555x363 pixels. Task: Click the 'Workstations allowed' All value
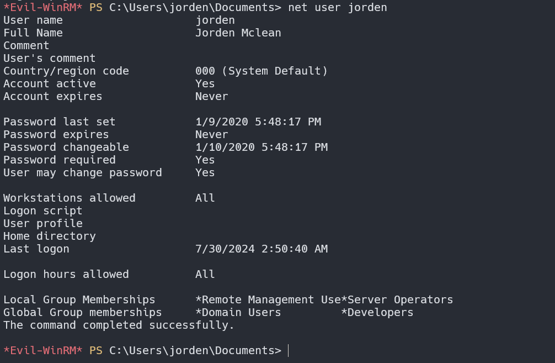point(205,198)
